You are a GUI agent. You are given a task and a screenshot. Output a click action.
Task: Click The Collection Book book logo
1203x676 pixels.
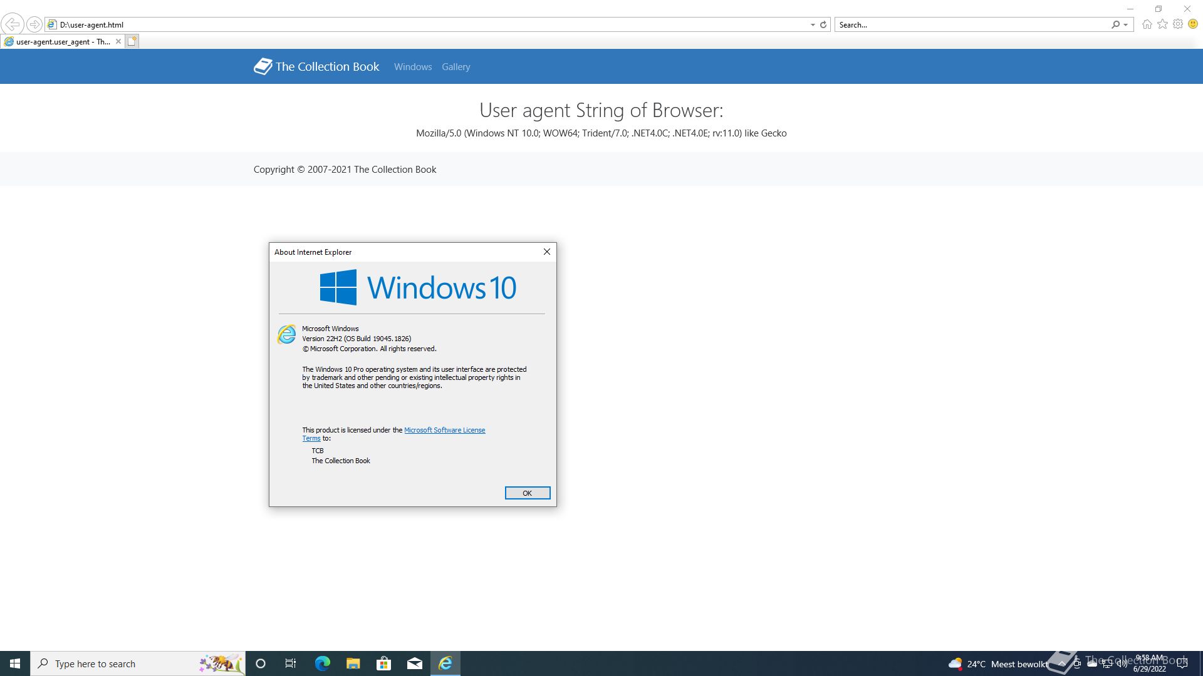coord(263,66)
